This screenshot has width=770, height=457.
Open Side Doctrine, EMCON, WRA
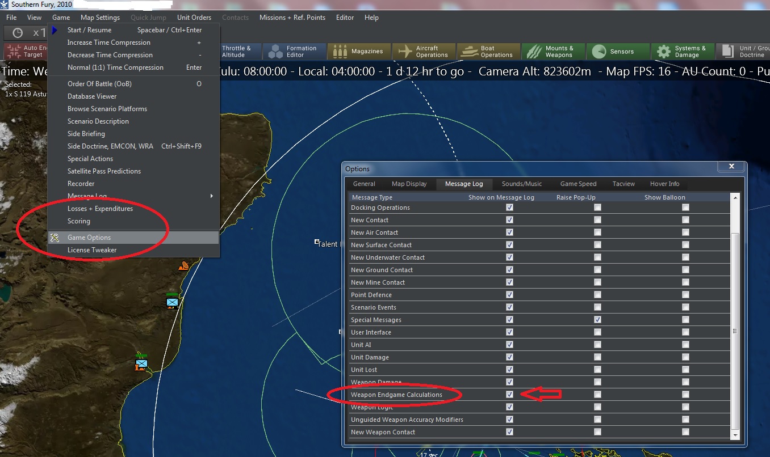pyautogui.click(x=133, y=146)
